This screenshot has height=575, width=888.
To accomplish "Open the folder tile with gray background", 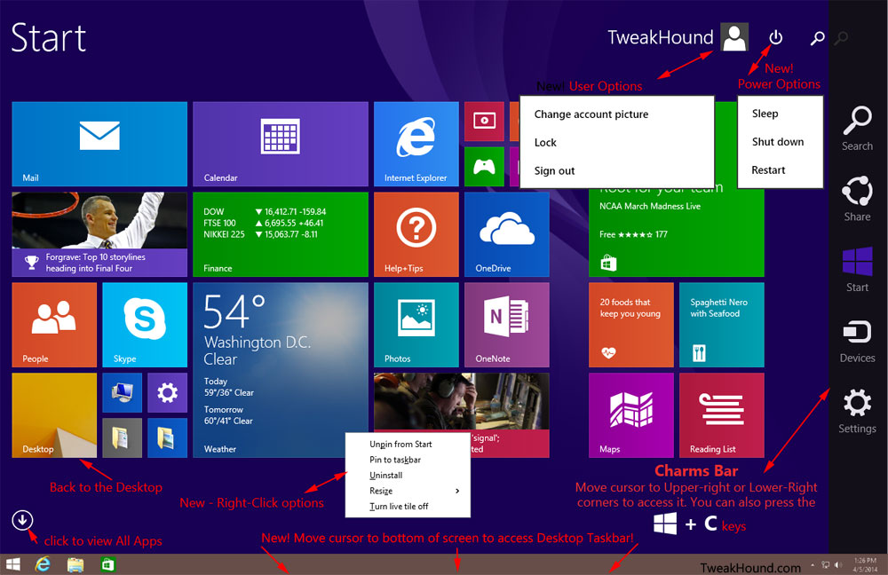I will (x=123, y=437).
